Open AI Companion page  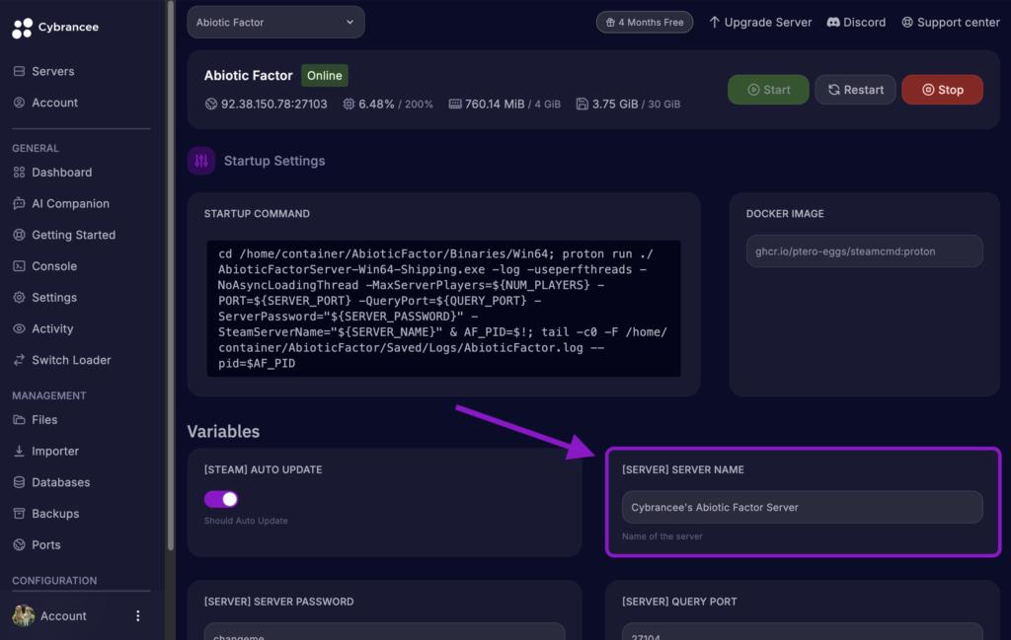click(70, 203)
